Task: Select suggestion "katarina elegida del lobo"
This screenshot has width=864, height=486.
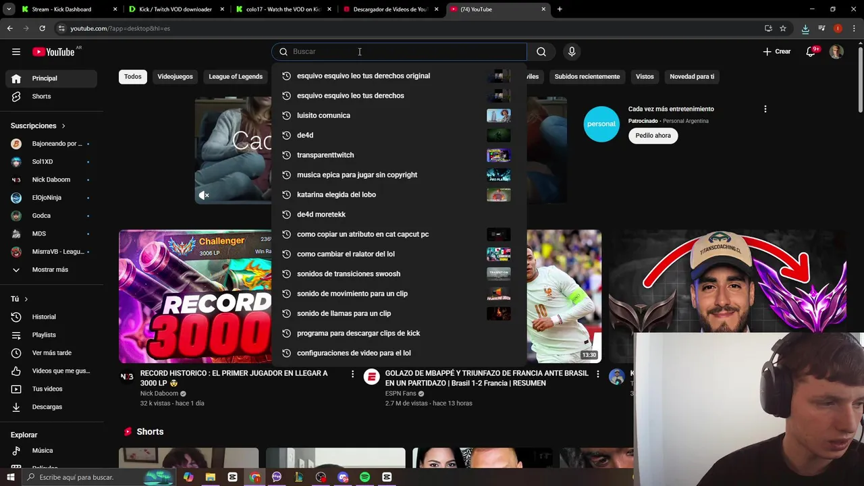Action: point(399,194)
